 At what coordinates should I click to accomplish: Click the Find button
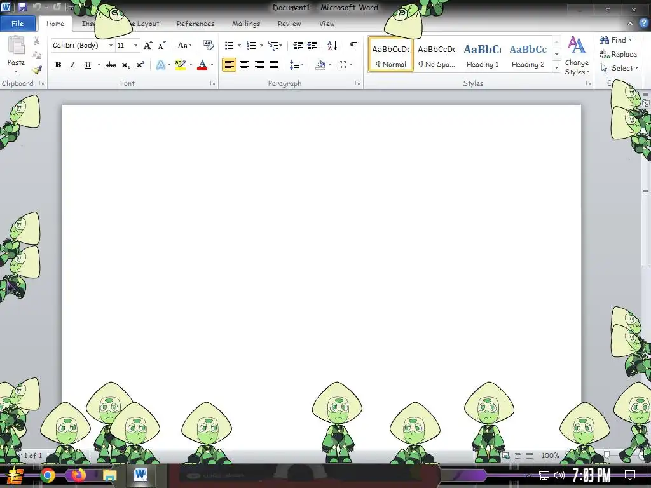(x=616, y=40)
